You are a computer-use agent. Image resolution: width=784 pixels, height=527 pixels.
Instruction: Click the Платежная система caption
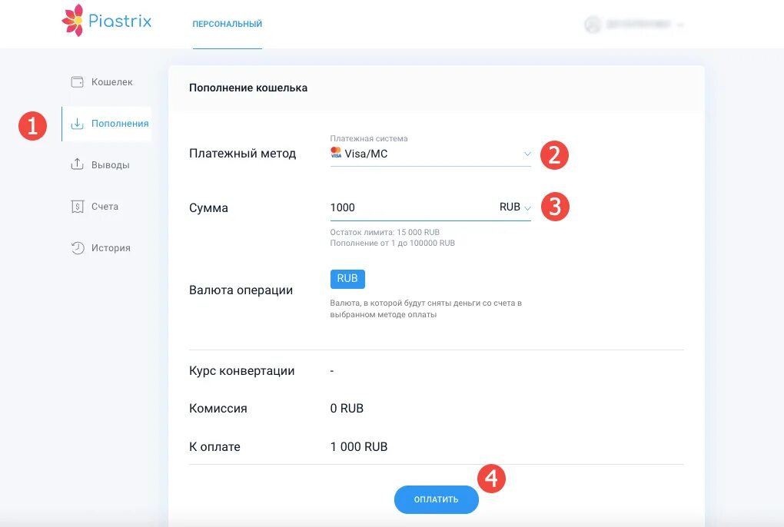point(369,138)
